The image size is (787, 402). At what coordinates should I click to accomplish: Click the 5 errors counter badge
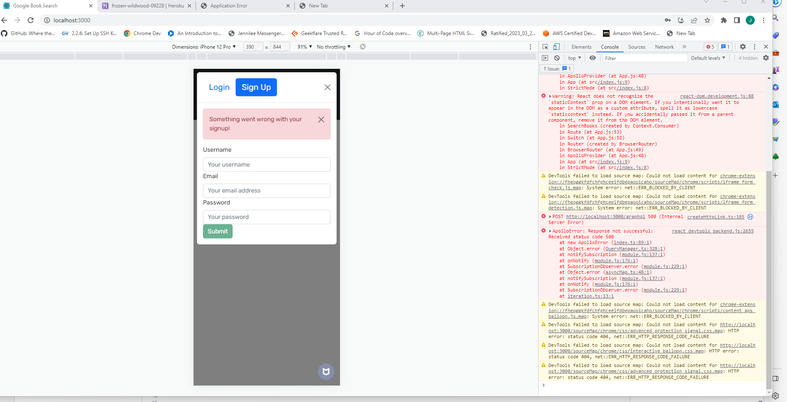[710, 47]
